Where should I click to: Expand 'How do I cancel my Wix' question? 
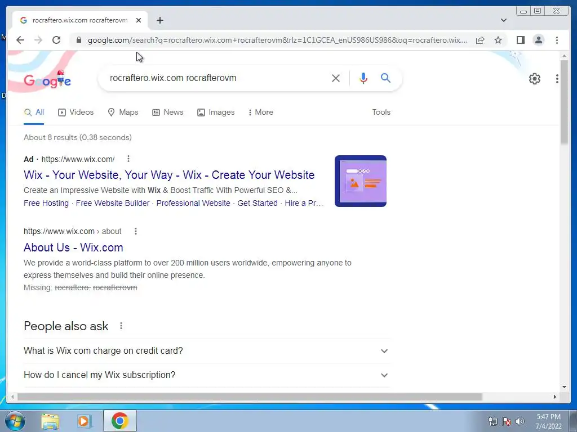pyautogui.click(x=206, y=375)
